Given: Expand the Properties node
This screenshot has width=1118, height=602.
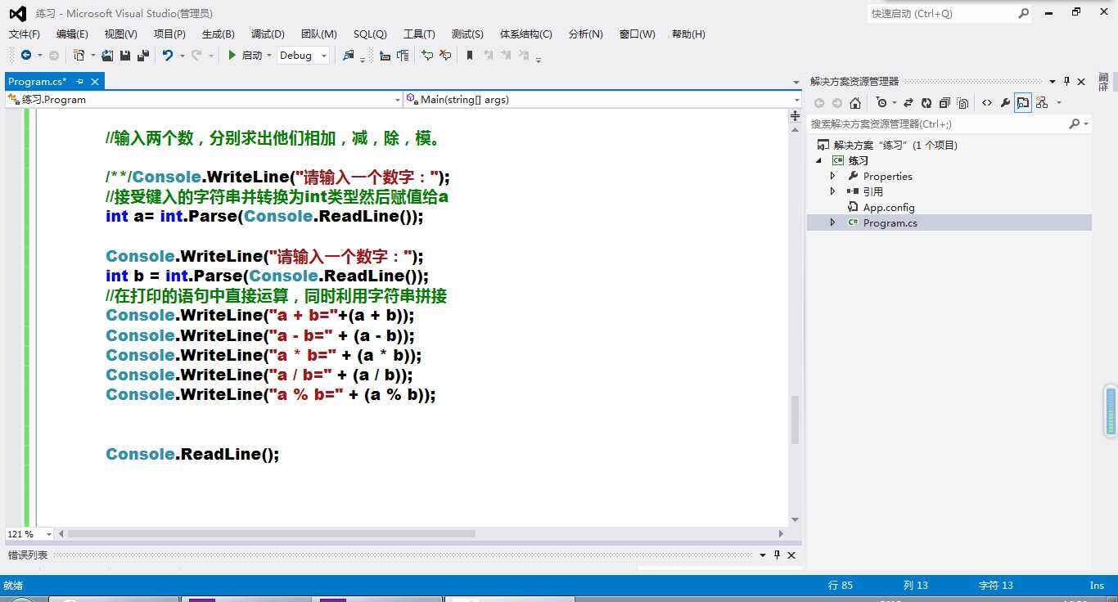Looking at the screenshot, I should 833,176.
